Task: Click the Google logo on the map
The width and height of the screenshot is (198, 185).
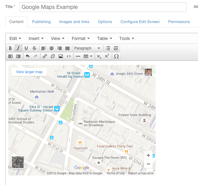Action: (x=82, y=168)
